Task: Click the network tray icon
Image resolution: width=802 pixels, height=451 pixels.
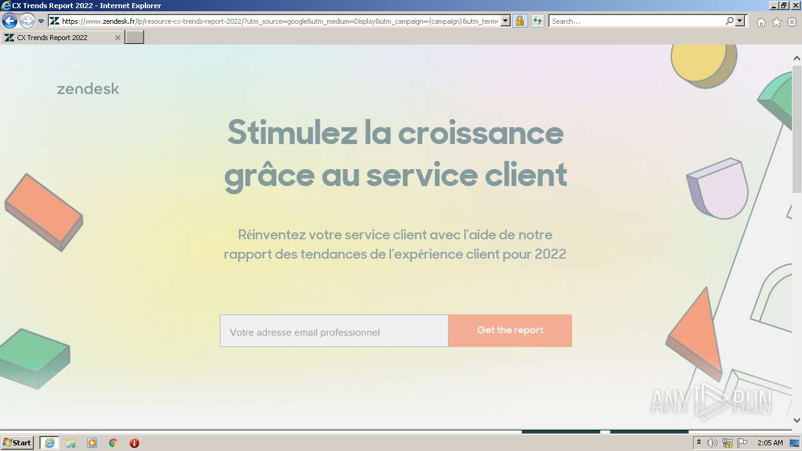Action: tap(727, 443)
